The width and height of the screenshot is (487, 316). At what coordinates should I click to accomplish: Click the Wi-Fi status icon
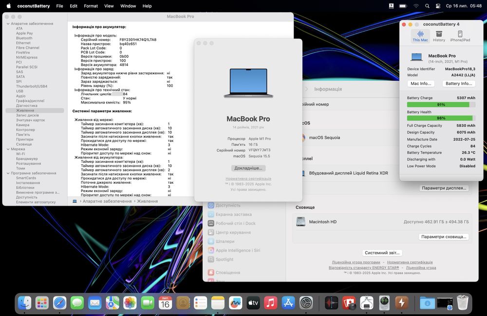tap(416, 6)
